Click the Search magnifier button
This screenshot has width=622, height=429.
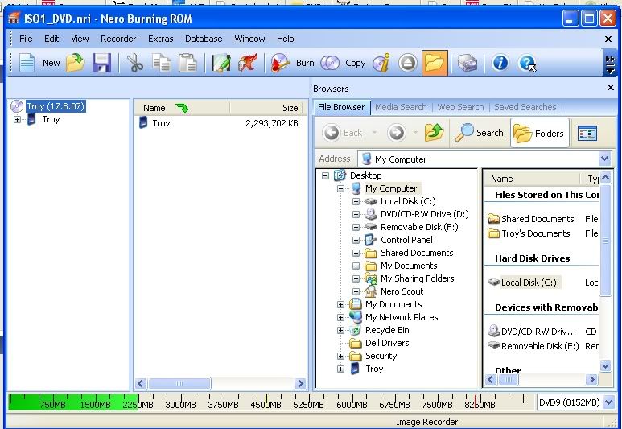point(480,133)
